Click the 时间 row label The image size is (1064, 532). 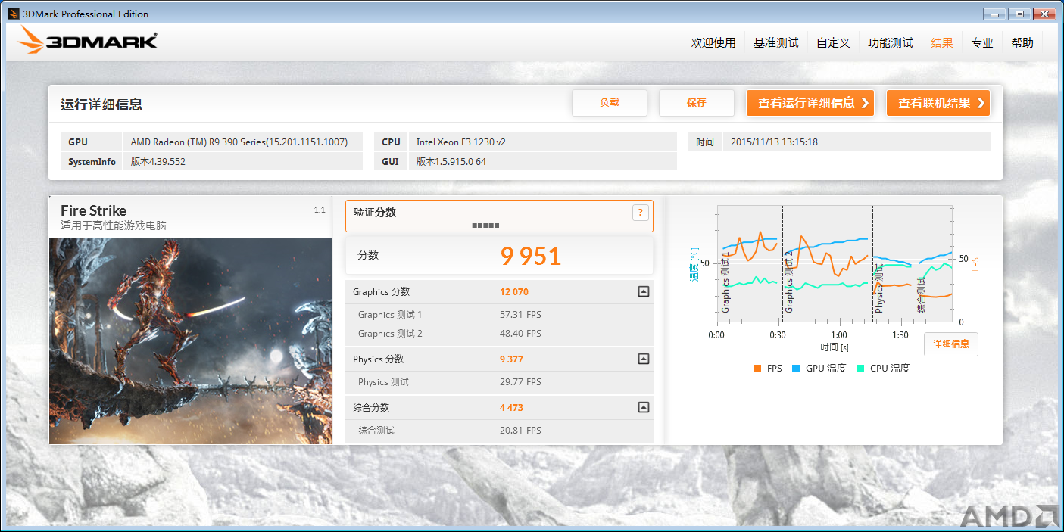click(705, 142)
